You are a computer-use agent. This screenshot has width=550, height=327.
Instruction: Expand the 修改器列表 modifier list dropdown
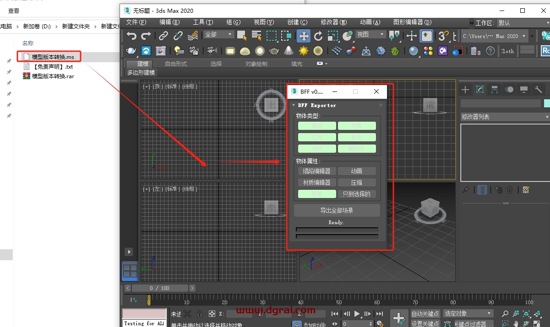(x=505, y=117)
